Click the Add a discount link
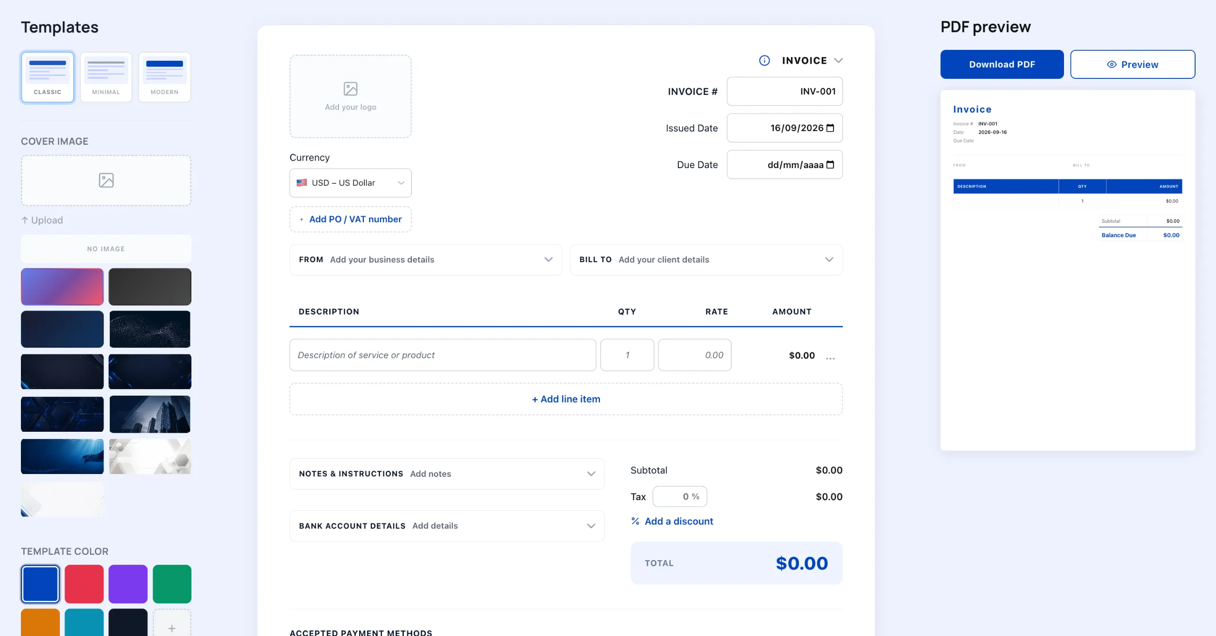The image size is (1216, 636). pos(679,521)
